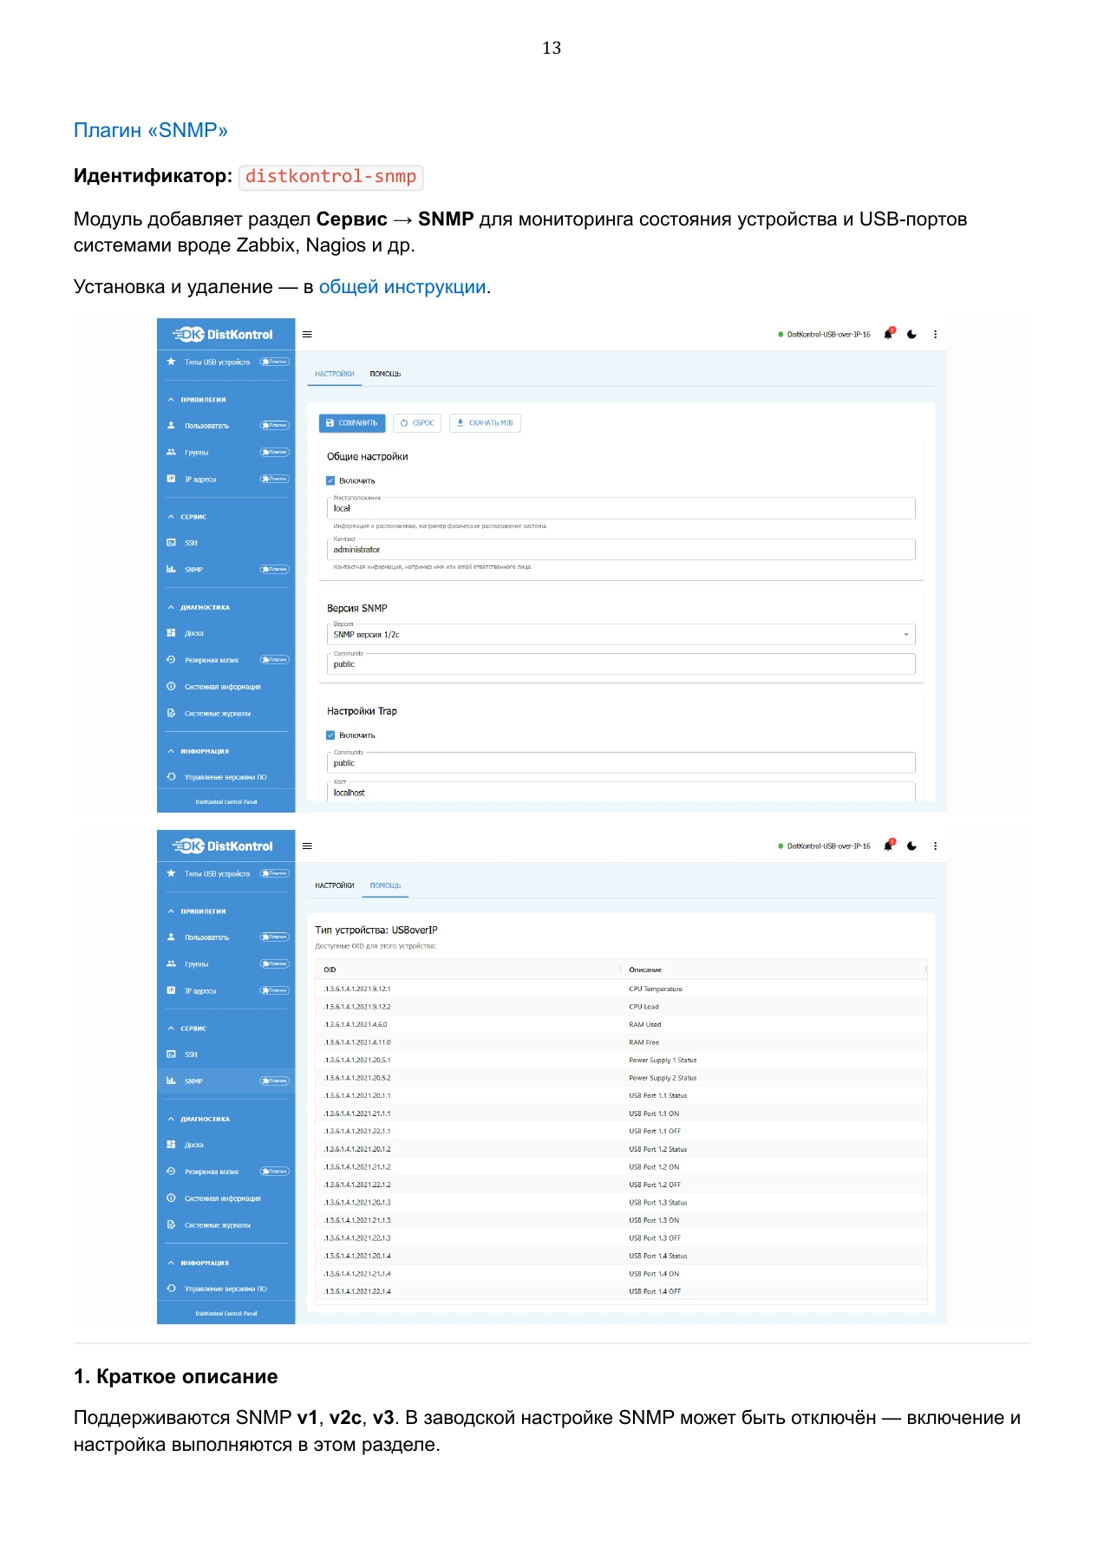The image size is (1104, 1561).
Task: Follow the общей инструкции link
Action: pos(402,287)
